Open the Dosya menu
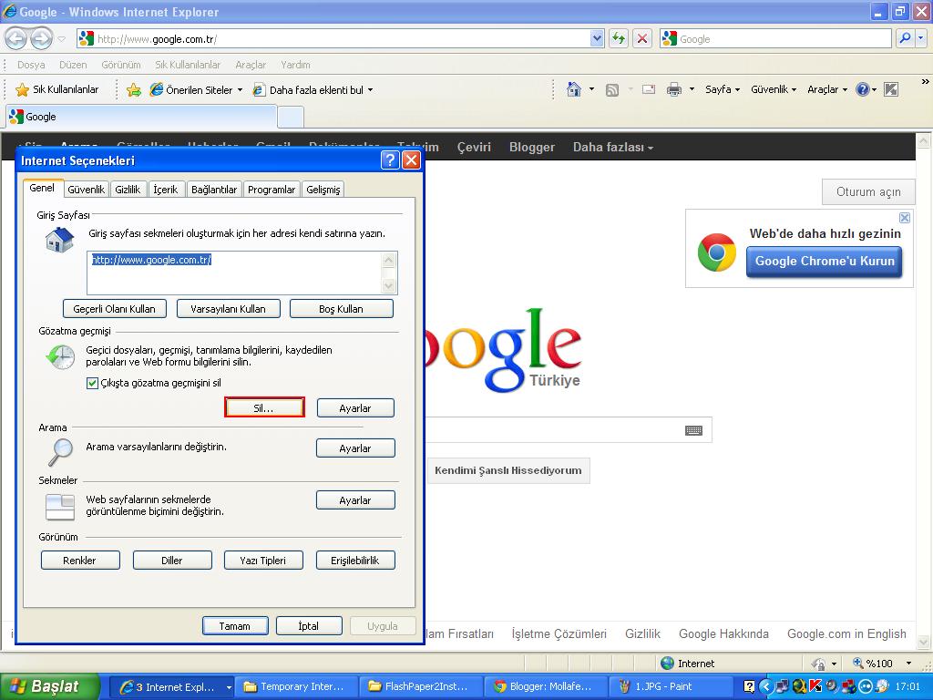 pos(31,65)
